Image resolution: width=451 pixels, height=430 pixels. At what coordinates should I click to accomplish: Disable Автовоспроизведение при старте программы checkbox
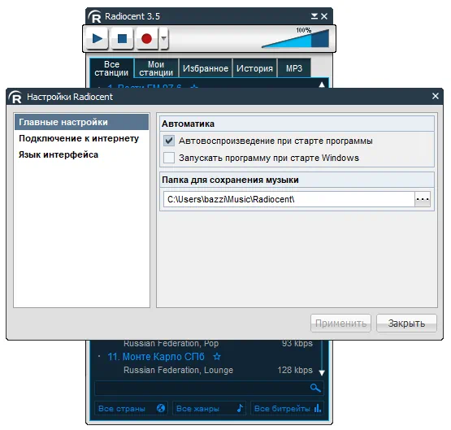(169, 141)
